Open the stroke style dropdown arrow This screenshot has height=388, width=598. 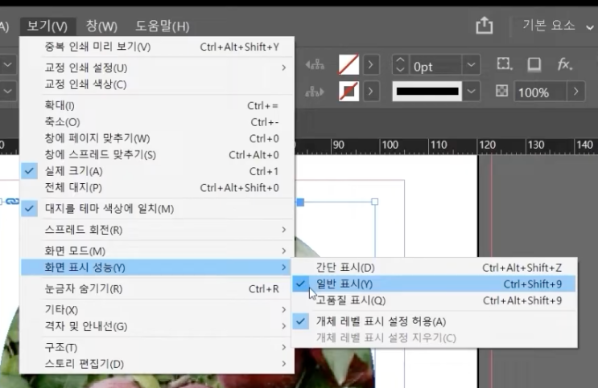(471, 92)
